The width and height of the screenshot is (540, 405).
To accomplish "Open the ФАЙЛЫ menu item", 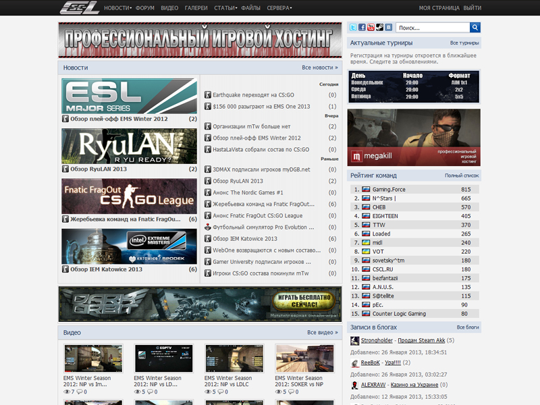I will (250, 8).
